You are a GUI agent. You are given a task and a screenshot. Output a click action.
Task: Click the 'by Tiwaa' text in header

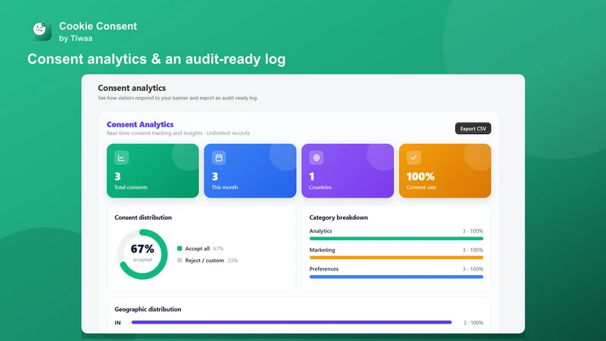[76, 39]
